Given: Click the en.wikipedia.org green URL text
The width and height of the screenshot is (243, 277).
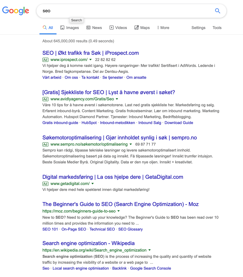Looking at the screenshot, I should 94,250.
